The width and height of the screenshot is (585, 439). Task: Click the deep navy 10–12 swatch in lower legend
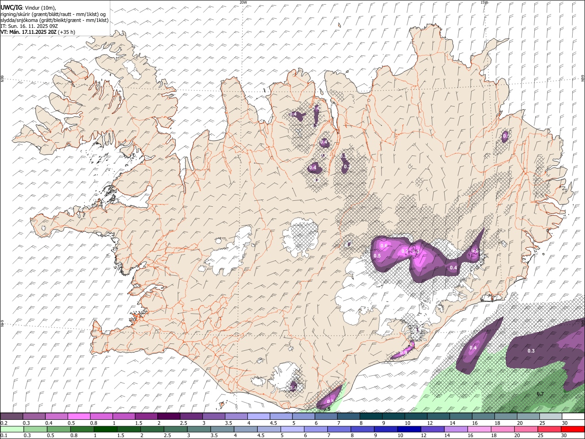pyautogui.click(x=409, y=429)
